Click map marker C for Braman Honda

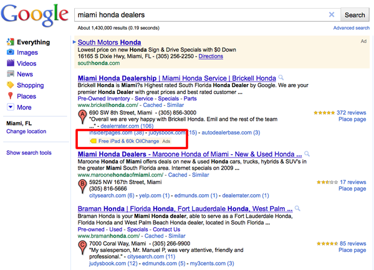click(x=82, y=248)
